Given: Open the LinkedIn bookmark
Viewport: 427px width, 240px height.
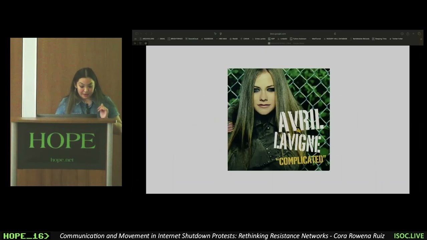Looking at the screenshot, I should pyautogui.click(x=282, y=39).
